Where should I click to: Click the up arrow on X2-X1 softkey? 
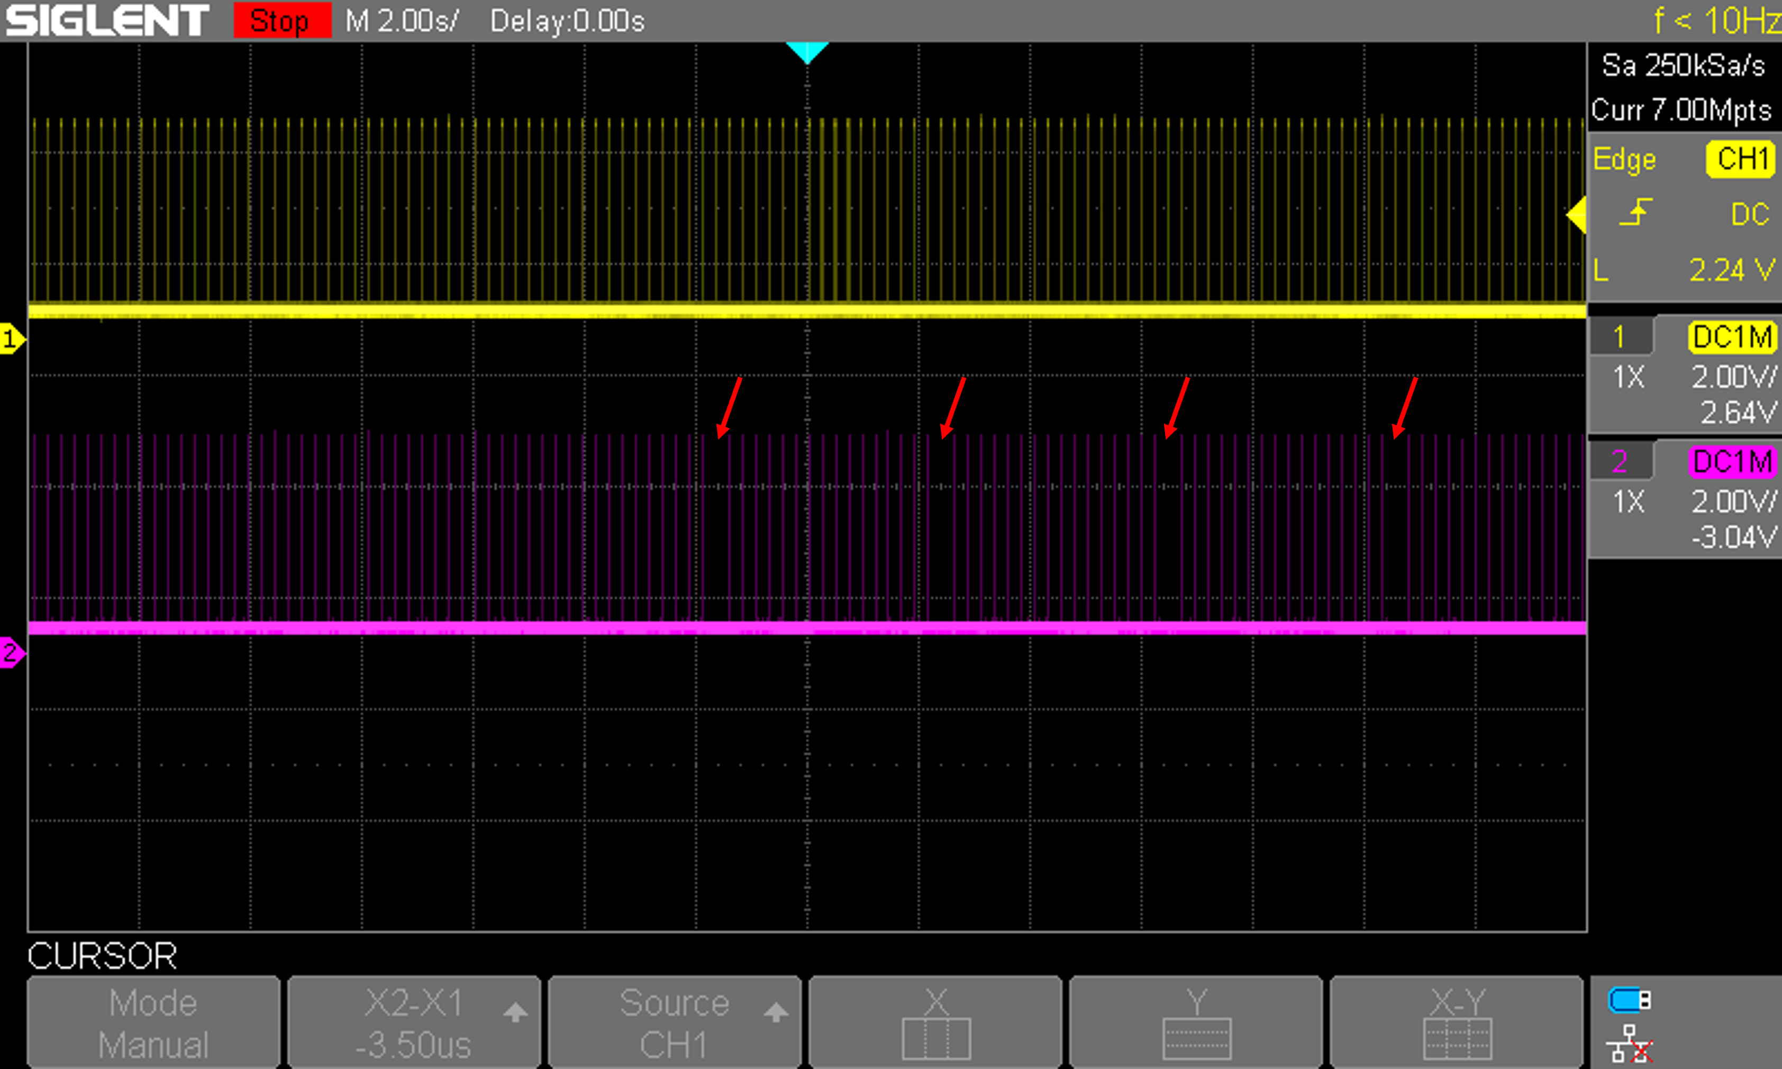point(515,1012)
